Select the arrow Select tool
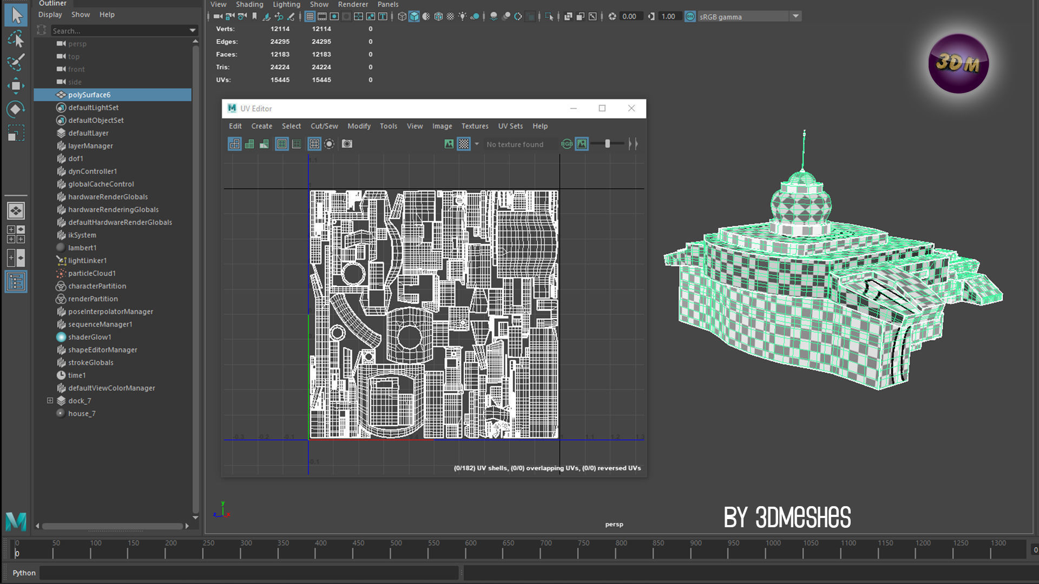 [16, 15]
